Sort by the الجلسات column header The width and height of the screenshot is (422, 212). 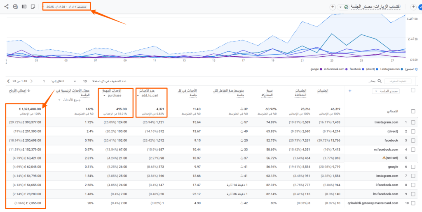pos(322,91)
